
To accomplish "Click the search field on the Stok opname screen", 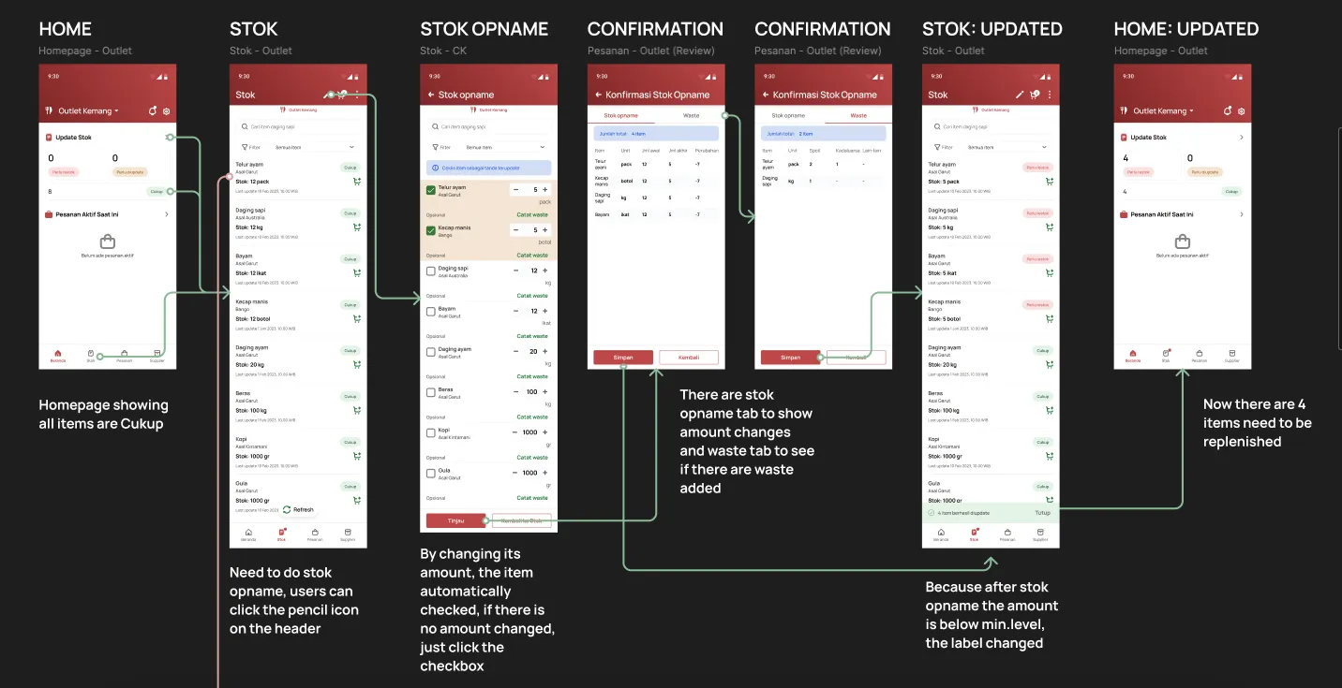I will pyautogui.click(x=489, y=126).
